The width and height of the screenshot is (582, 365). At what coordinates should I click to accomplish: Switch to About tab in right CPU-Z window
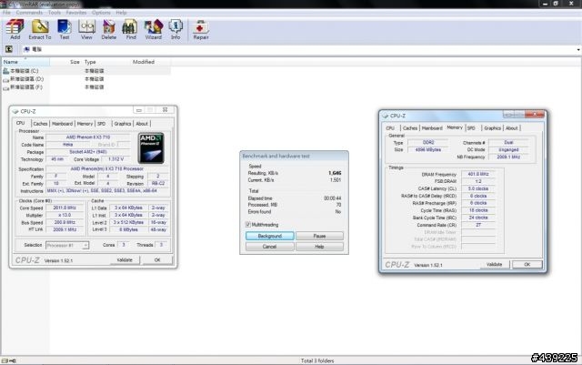tap(511, 128)
